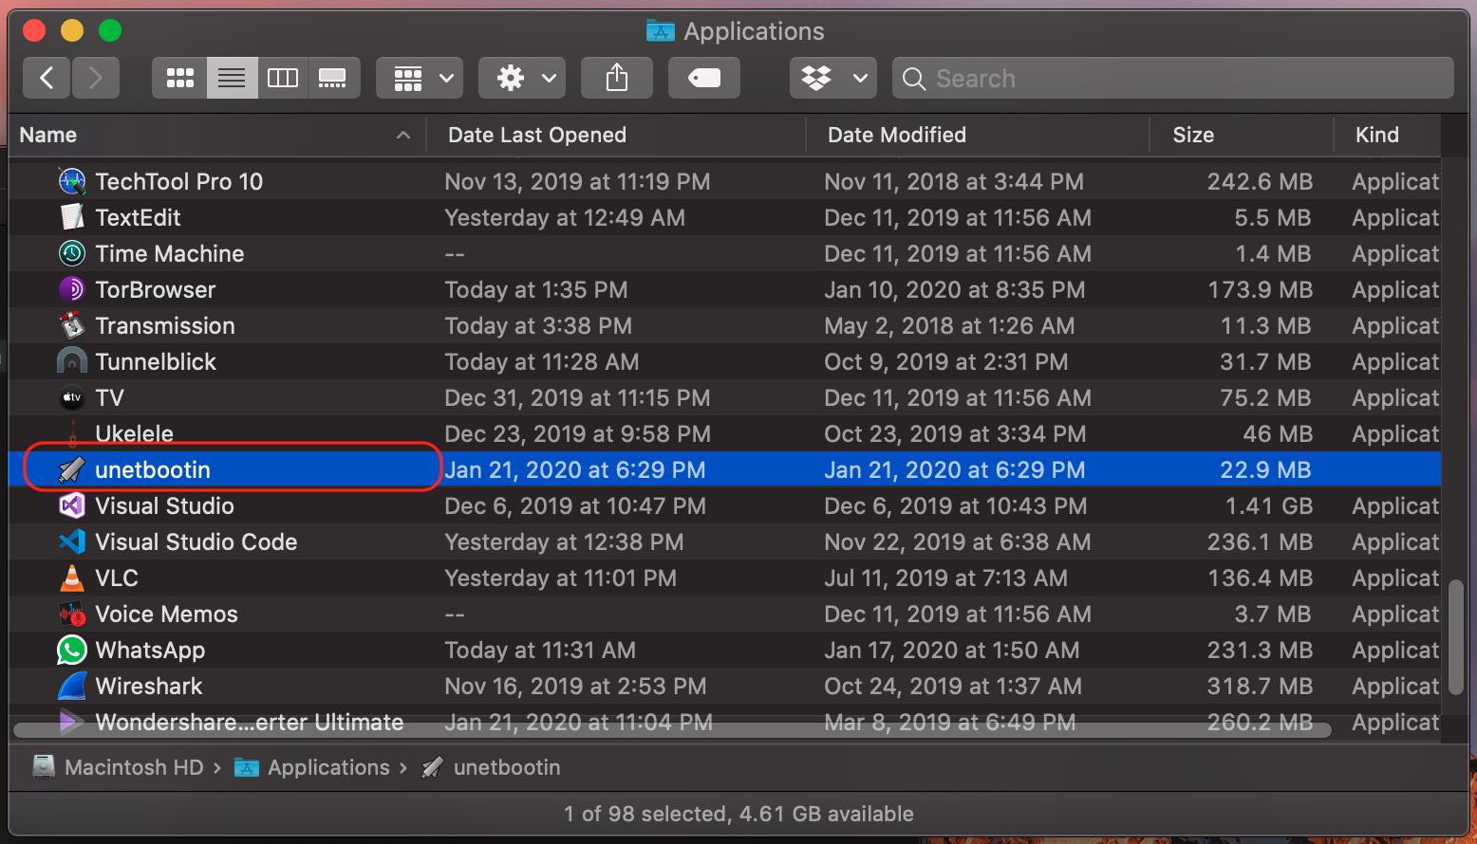Go back with the left arrow button
Image resolution: width=1477 pixels, height=844 pixels.
47,78
